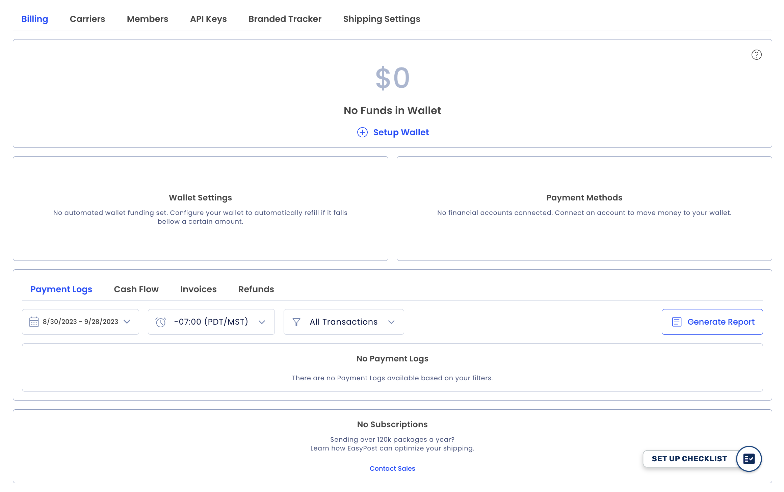Click the funnel filter icon
This screenshot has height=492, width=784.
[296, 322]
